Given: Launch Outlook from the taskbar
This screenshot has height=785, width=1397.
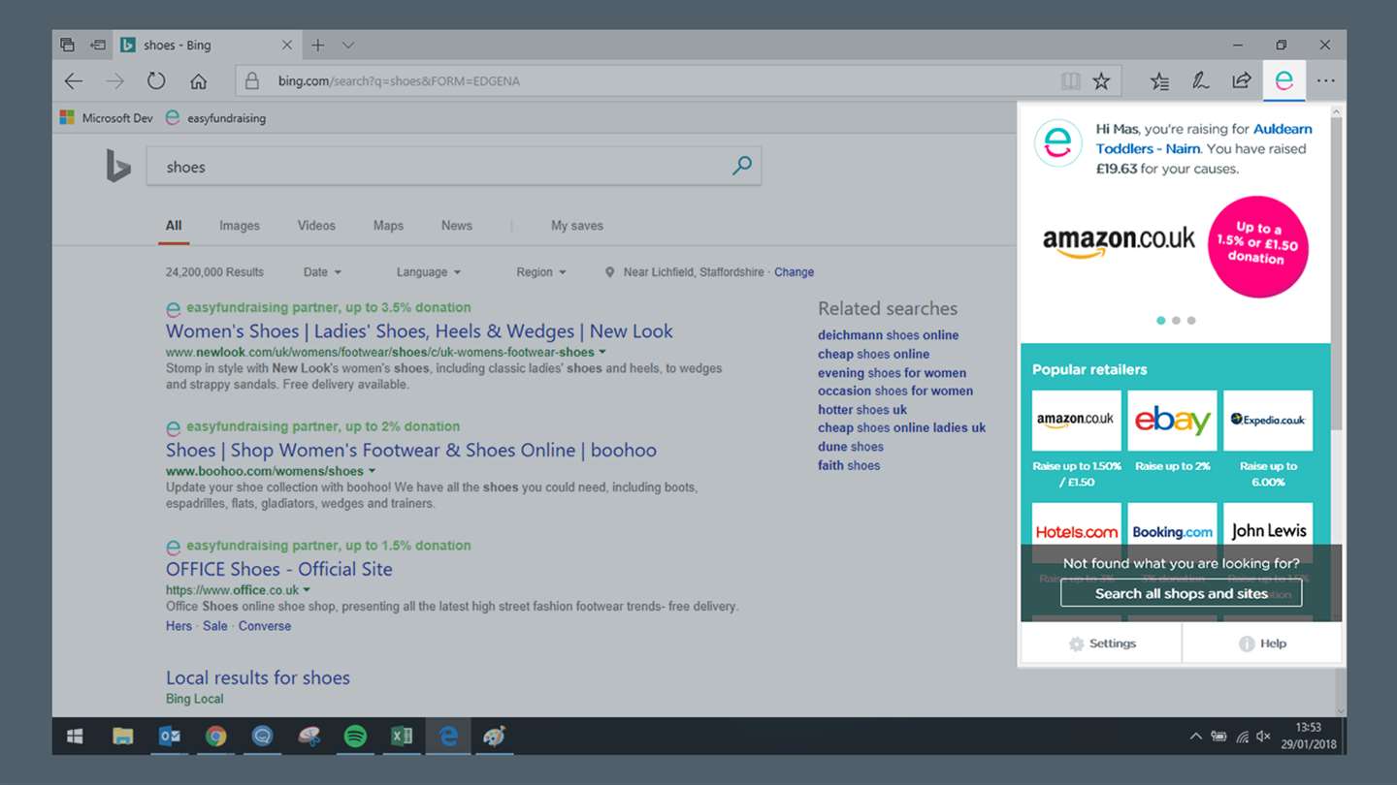Looking at the screenshot, I should [x=169, y=737].
